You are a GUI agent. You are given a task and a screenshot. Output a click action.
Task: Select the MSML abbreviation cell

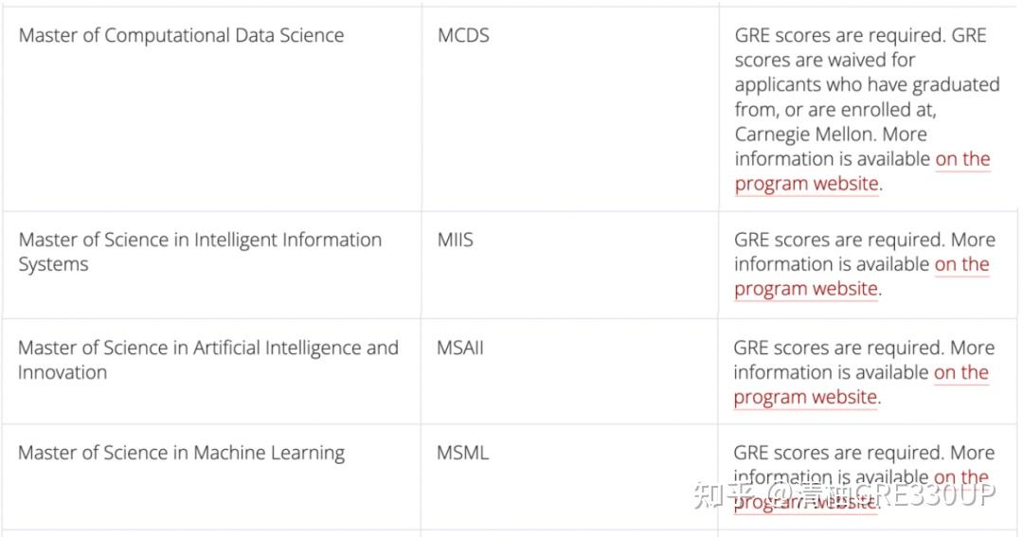click(x=462, y=453)
